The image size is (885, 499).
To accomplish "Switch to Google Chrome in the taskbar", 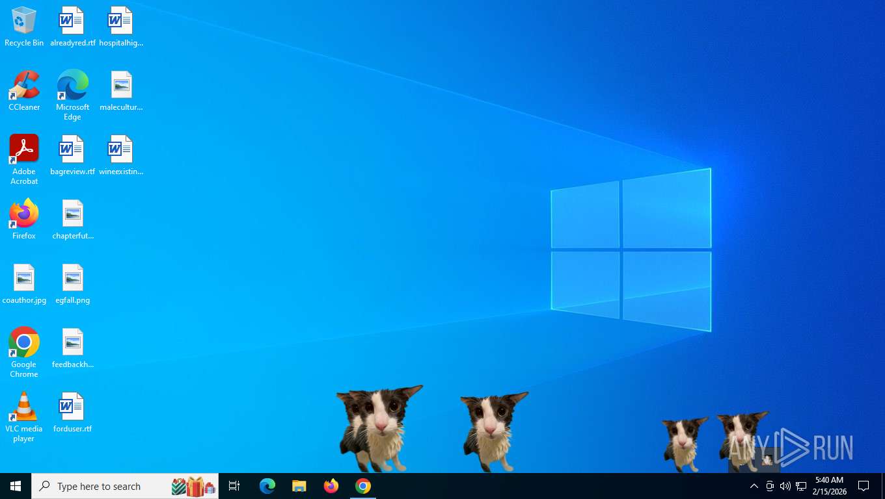I will tap(363, 486).
